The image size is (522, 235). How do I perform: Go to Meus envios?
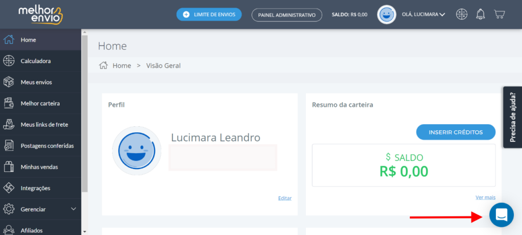coord(41,82)
